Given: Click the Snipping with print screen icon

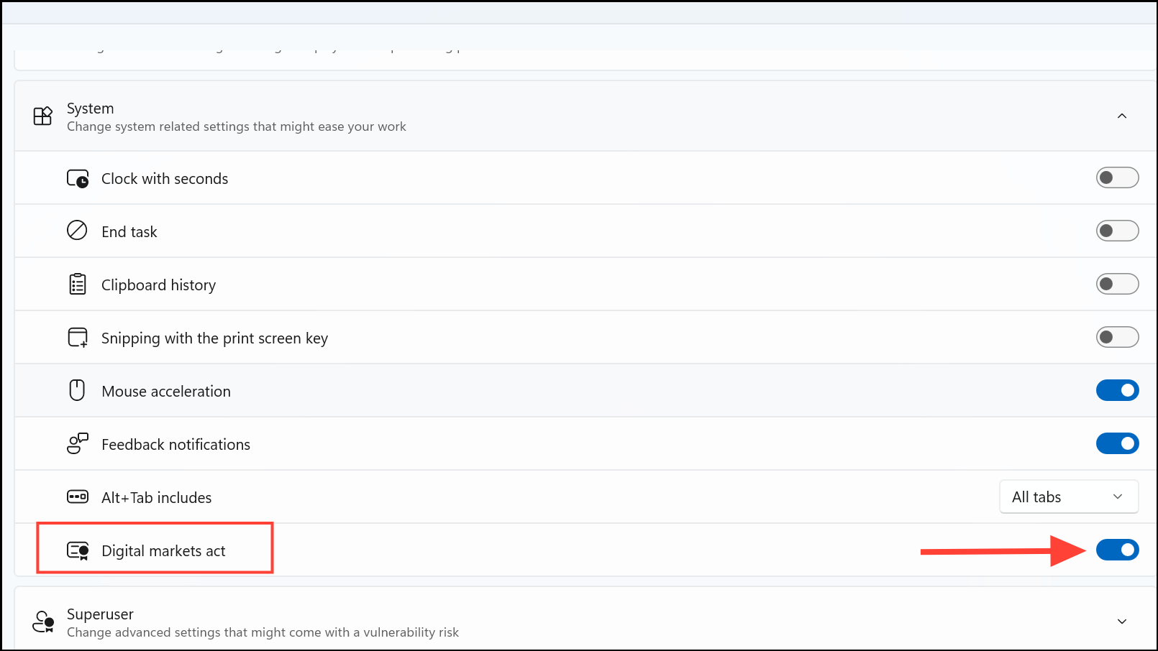Looking at the screenshot, I should [76, 337].
